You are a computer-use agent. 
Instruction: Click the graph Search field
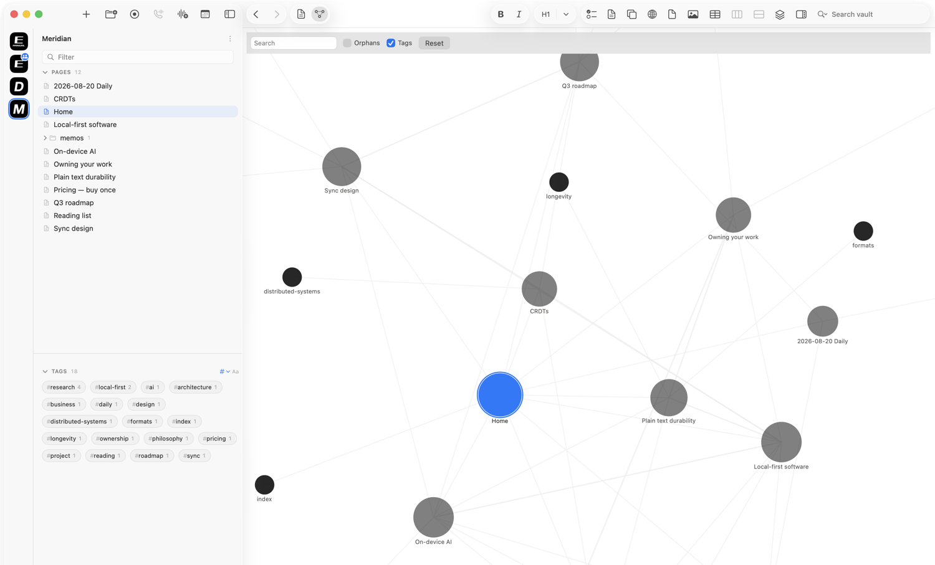point(294,43)
